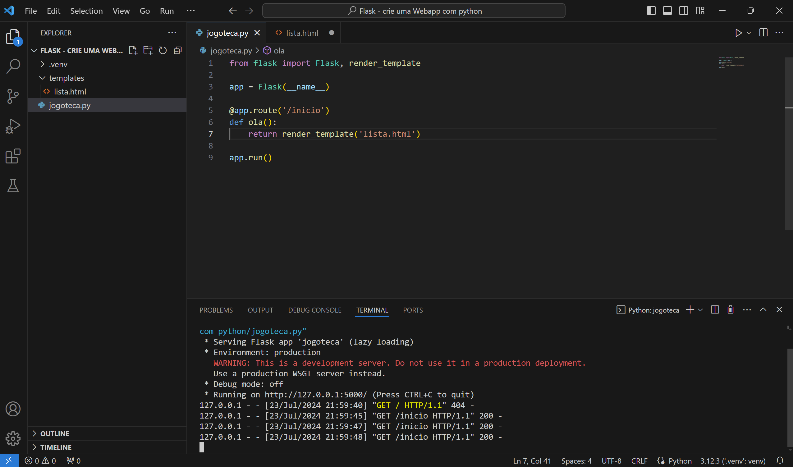Toggle the breadcrumb path for ola
Viewport: 793px width, 467px height.
coord(280,51)
